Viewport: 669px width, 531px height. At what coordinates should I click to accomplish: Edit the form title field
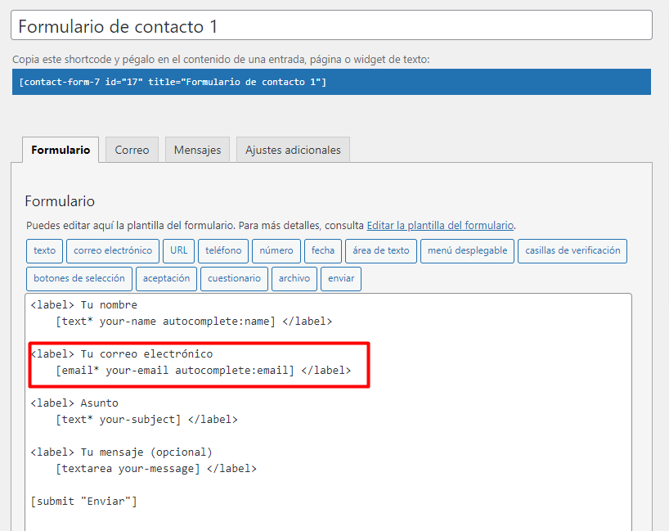coord(331,26)
